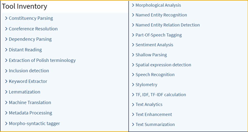Click the Text Summarization chevron
The width and height of the screenshot is (248, 132).
pos(133,124)
